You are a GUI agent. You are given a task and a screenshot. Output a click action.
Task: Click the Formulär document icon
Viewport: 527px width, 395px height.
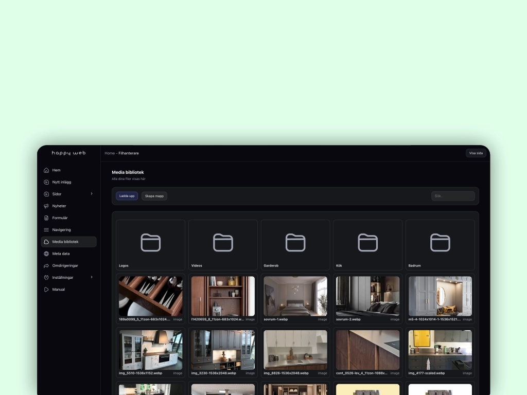point(46,218)
